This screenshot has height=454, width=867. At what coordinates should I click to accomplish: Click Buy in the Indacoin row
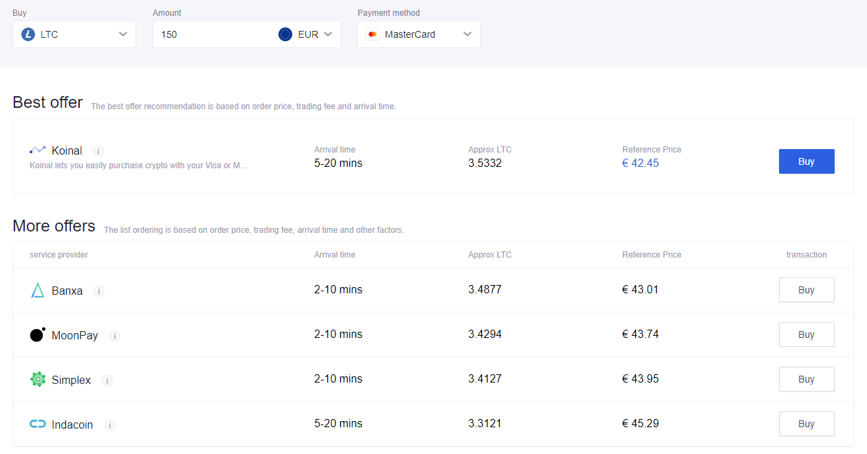tap(806, 424)
